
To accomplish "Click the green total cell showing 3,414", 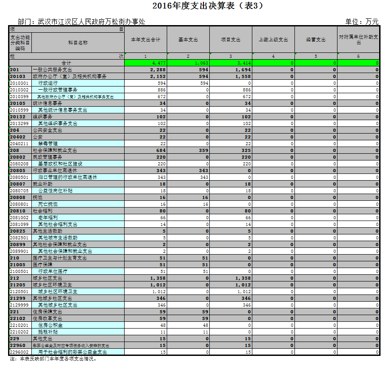I will coord(230,63).
